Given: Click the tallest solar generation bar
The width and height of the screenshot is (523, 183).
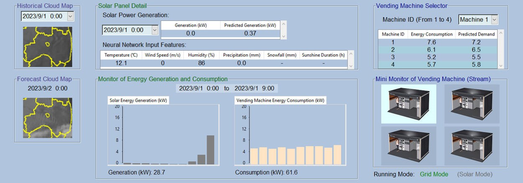Looking at the screenshot, I should pyautogui.click(x=211, y=150).
